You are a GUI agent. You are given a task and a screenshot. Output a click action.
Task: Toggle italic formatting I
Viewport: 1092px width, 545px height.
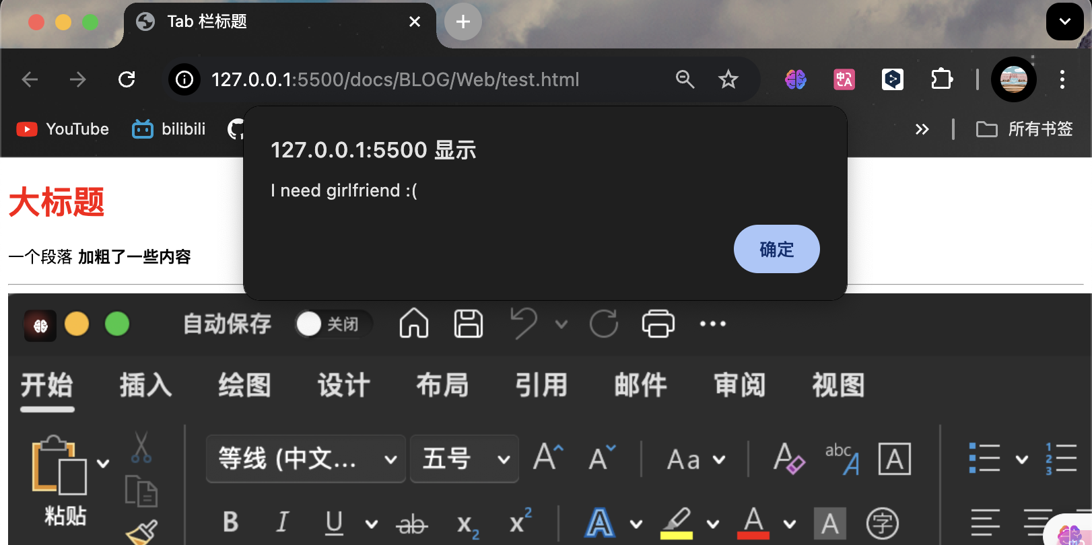click(x=283, y=521)
